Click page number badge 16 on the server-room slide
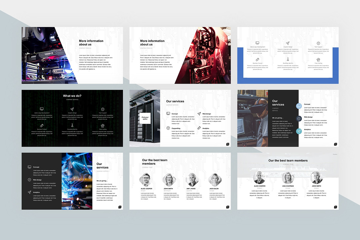360x240 pixels. [x=228, y=144]
